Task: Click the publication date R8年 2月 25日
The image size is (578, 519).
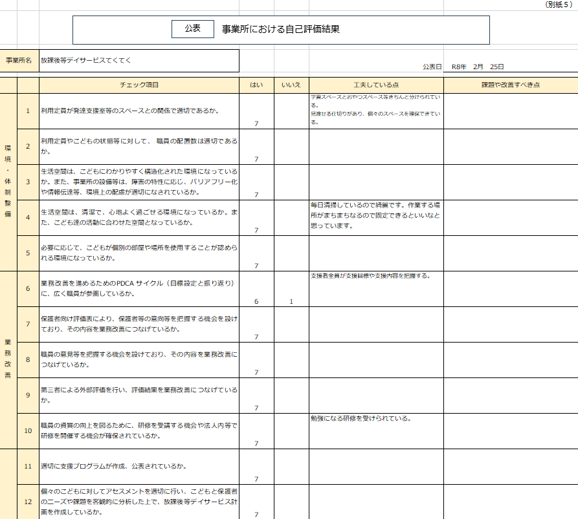Action: tap(478, 66)
